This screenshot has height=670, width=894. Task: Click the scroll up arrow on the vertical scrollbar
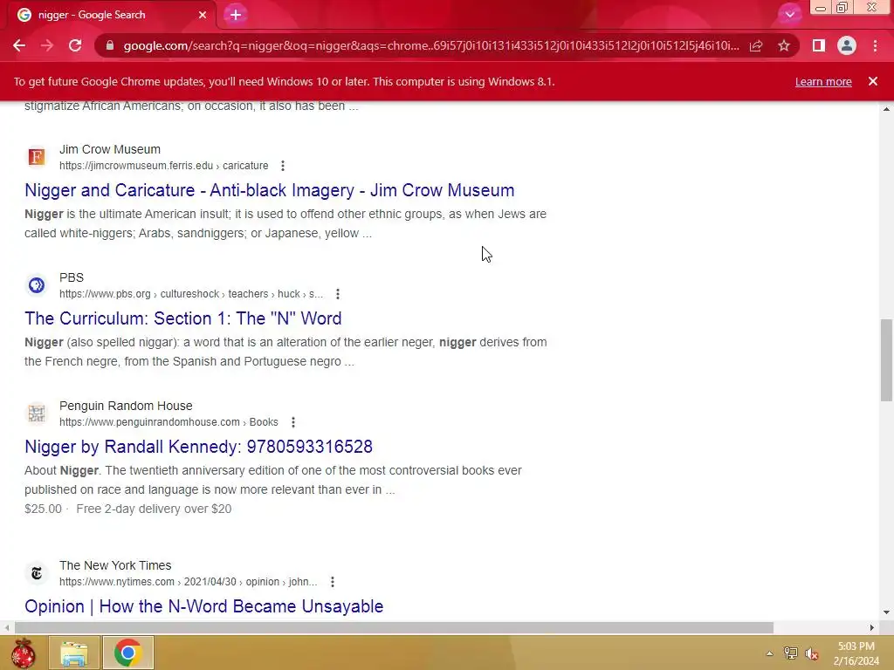886,109
